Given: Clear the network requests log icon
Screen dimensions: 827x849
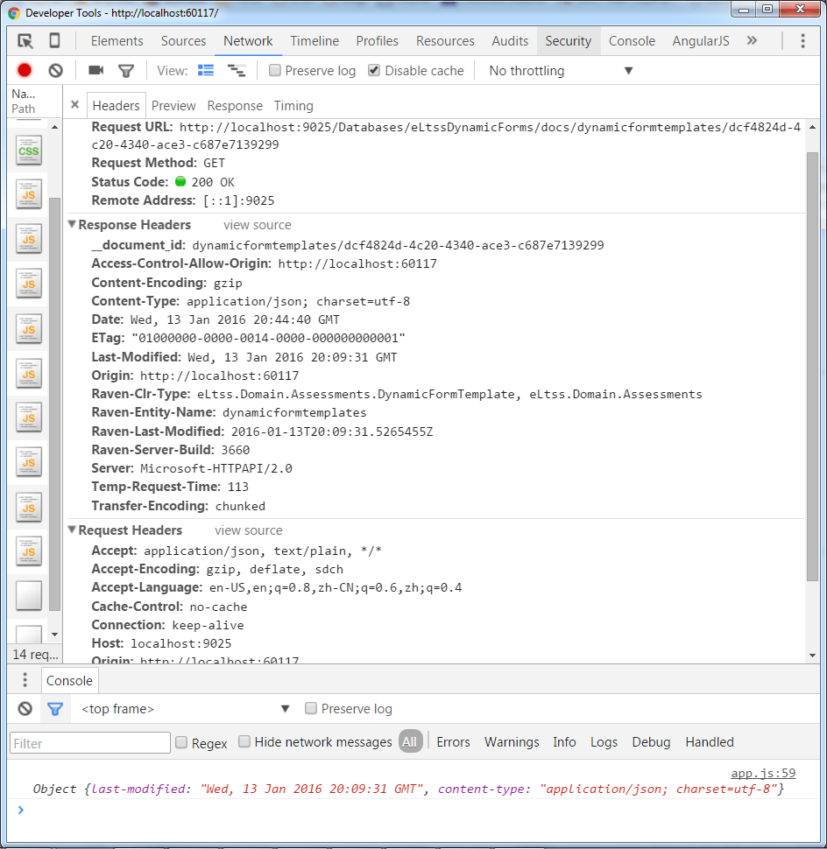Looking at the screenshot, I should click(x=54, y=70).
